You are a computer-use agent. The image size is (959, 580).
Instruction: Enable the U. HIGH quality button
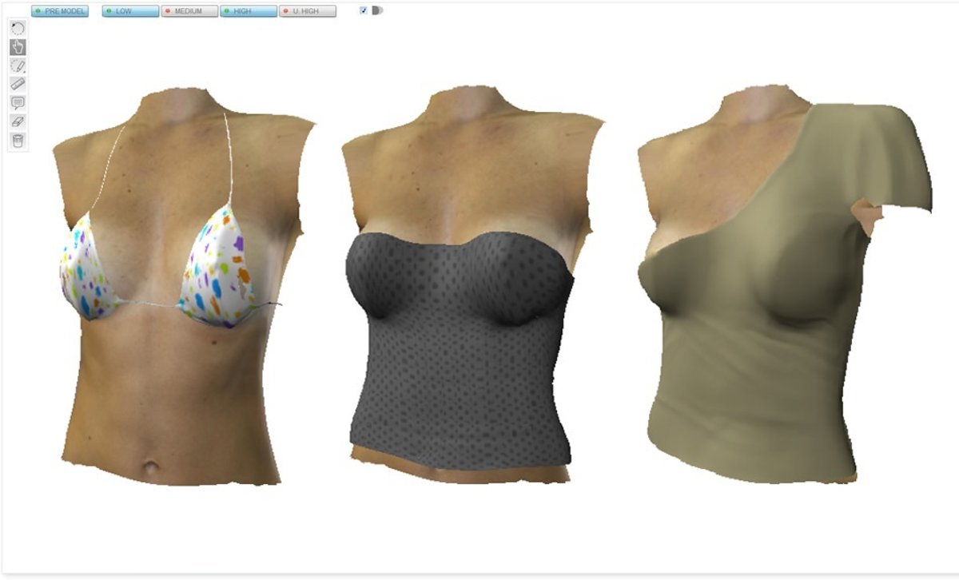click(308, 12)
